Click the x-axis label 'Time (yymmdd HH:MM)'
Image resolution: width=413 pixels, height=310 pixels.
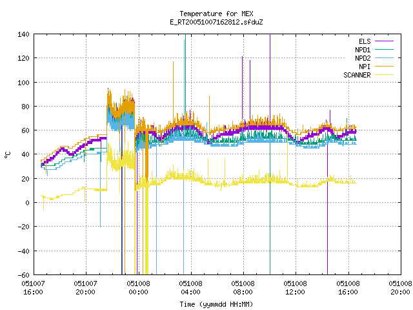coord(217,304)
